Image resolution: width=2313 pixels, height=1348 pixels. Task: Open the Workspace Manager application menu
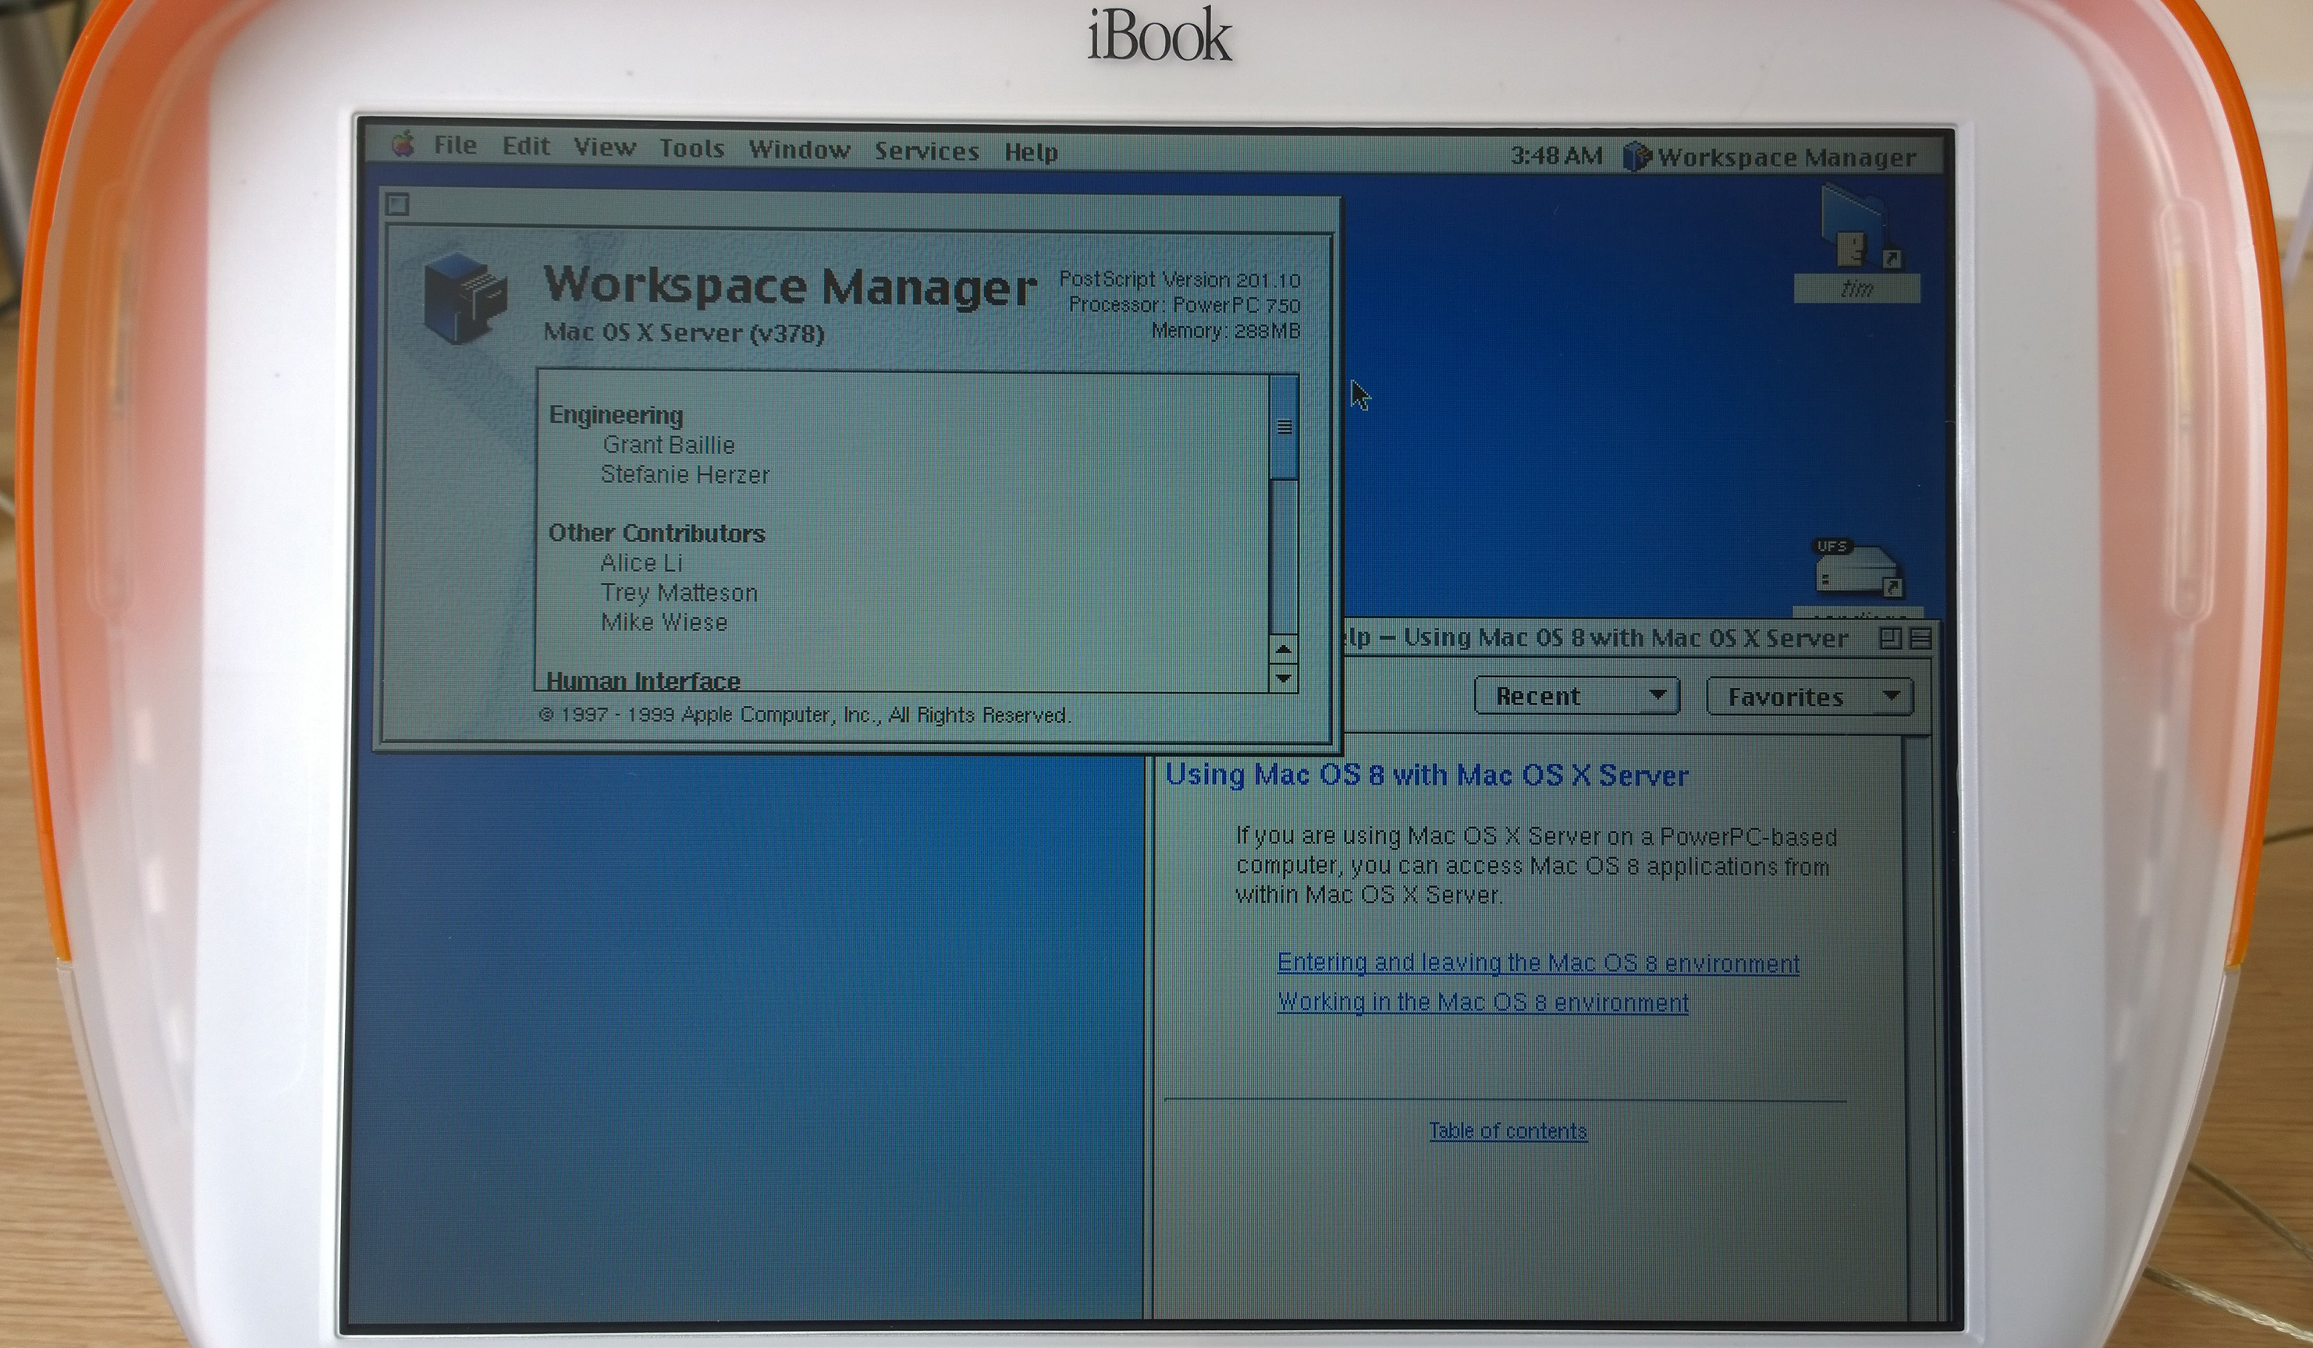1770,158
